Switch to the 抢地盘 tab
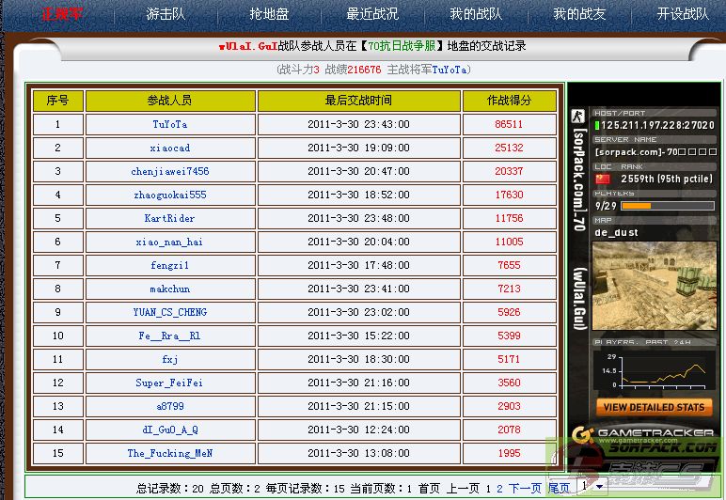The width and height of the screenshot is (726, 500). pyautogui.click(x=269, y=14)
